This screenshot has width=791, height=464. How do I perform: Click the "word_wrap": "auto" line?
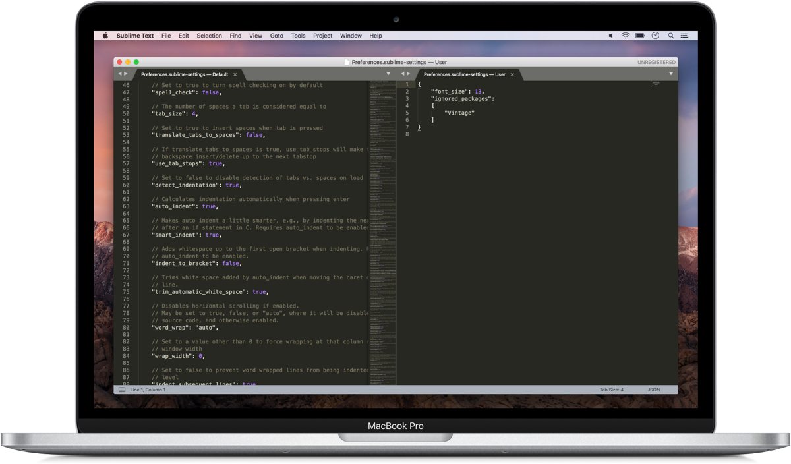(x=185, y=328)
